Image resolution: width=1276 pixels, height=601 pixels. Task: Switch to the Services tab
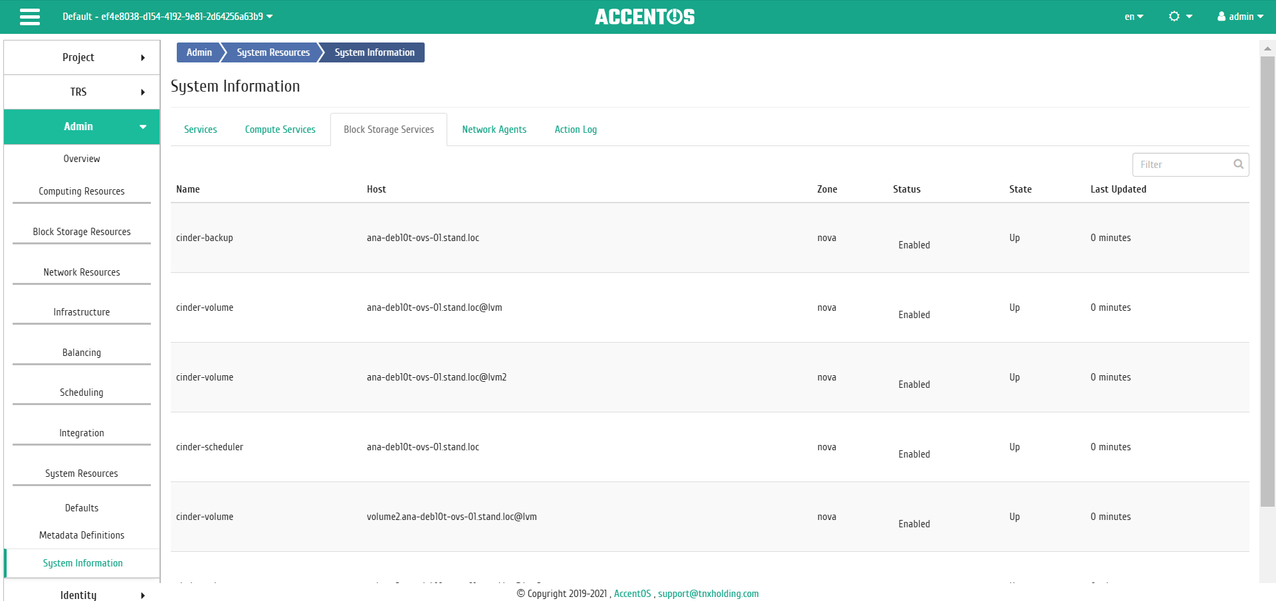pos(201,129)
